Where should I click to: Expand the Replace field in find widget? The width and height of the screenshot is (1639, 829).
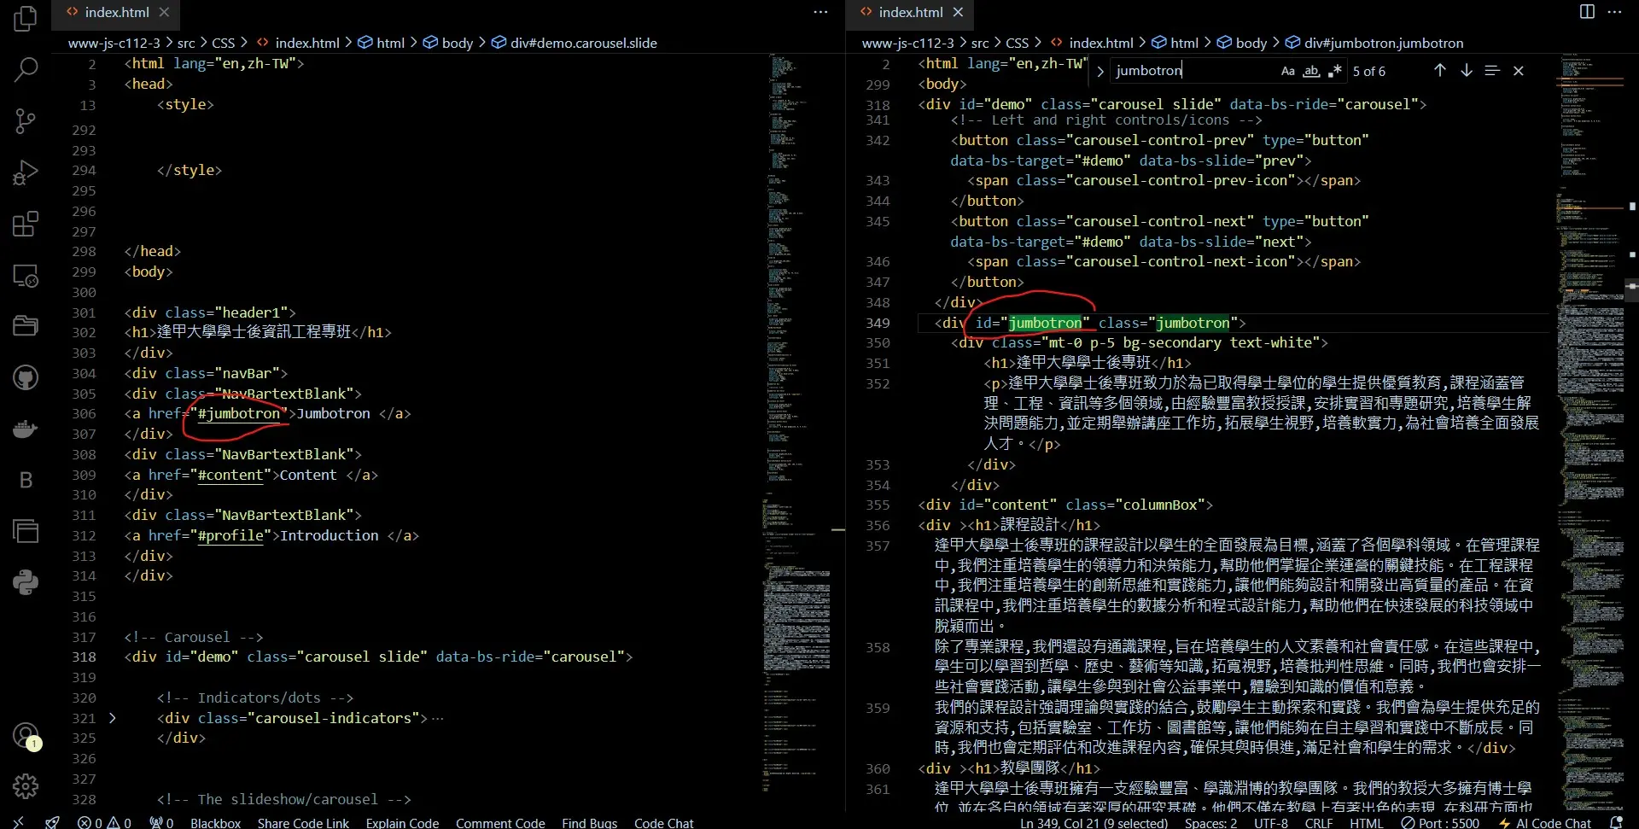tap(1100, 71)
